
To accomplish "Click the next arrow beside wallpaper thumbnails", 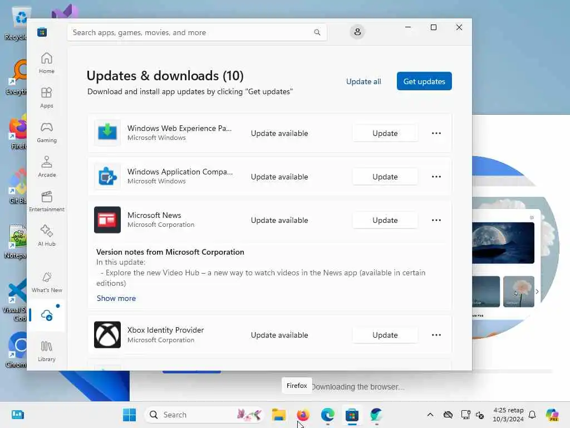I will tap(537, 291).
